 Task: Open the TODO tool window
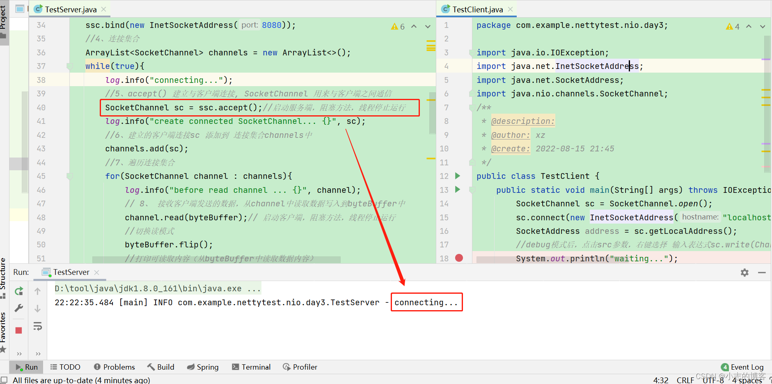point(65,367)
